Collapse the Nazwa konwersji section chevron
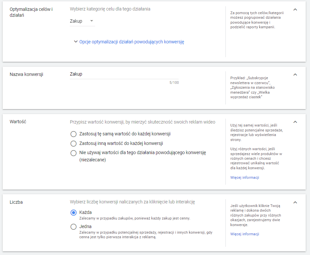Screen dimensions: 310x255 click(x=295, y=75)
